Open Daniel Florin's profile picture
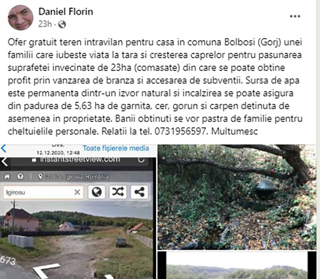The height and width of the screenshot is (279, 320). click(x=21, y=18)
